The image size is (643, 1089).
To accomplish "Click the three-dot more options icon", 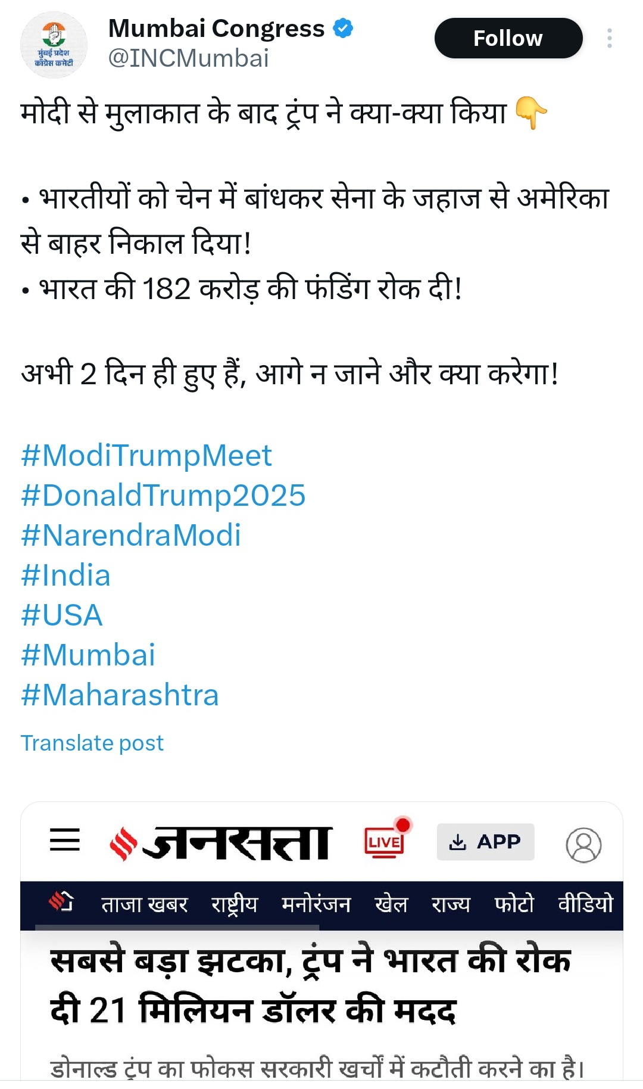I will point(609,39).
